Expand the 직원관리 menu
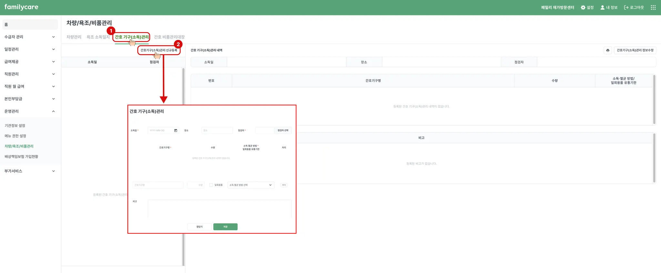 [30, 74]
